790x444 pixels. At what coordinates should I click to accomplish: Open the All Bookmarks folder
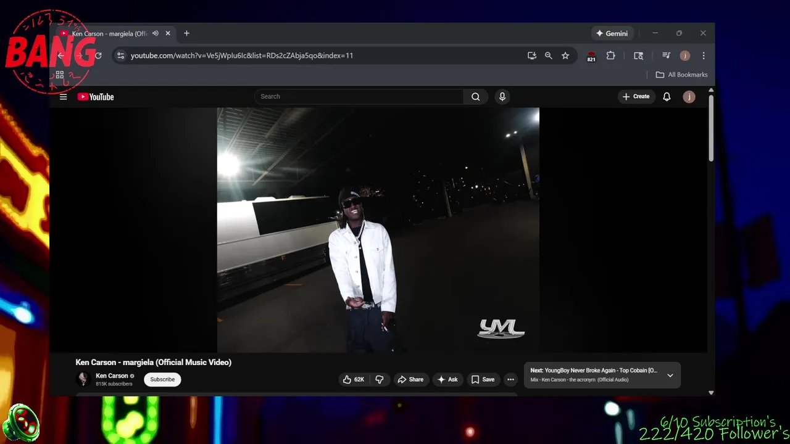681,75
